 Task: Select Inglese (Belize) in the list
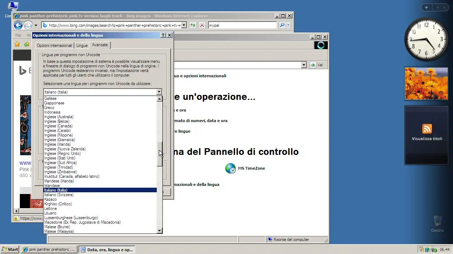[100, 121]
